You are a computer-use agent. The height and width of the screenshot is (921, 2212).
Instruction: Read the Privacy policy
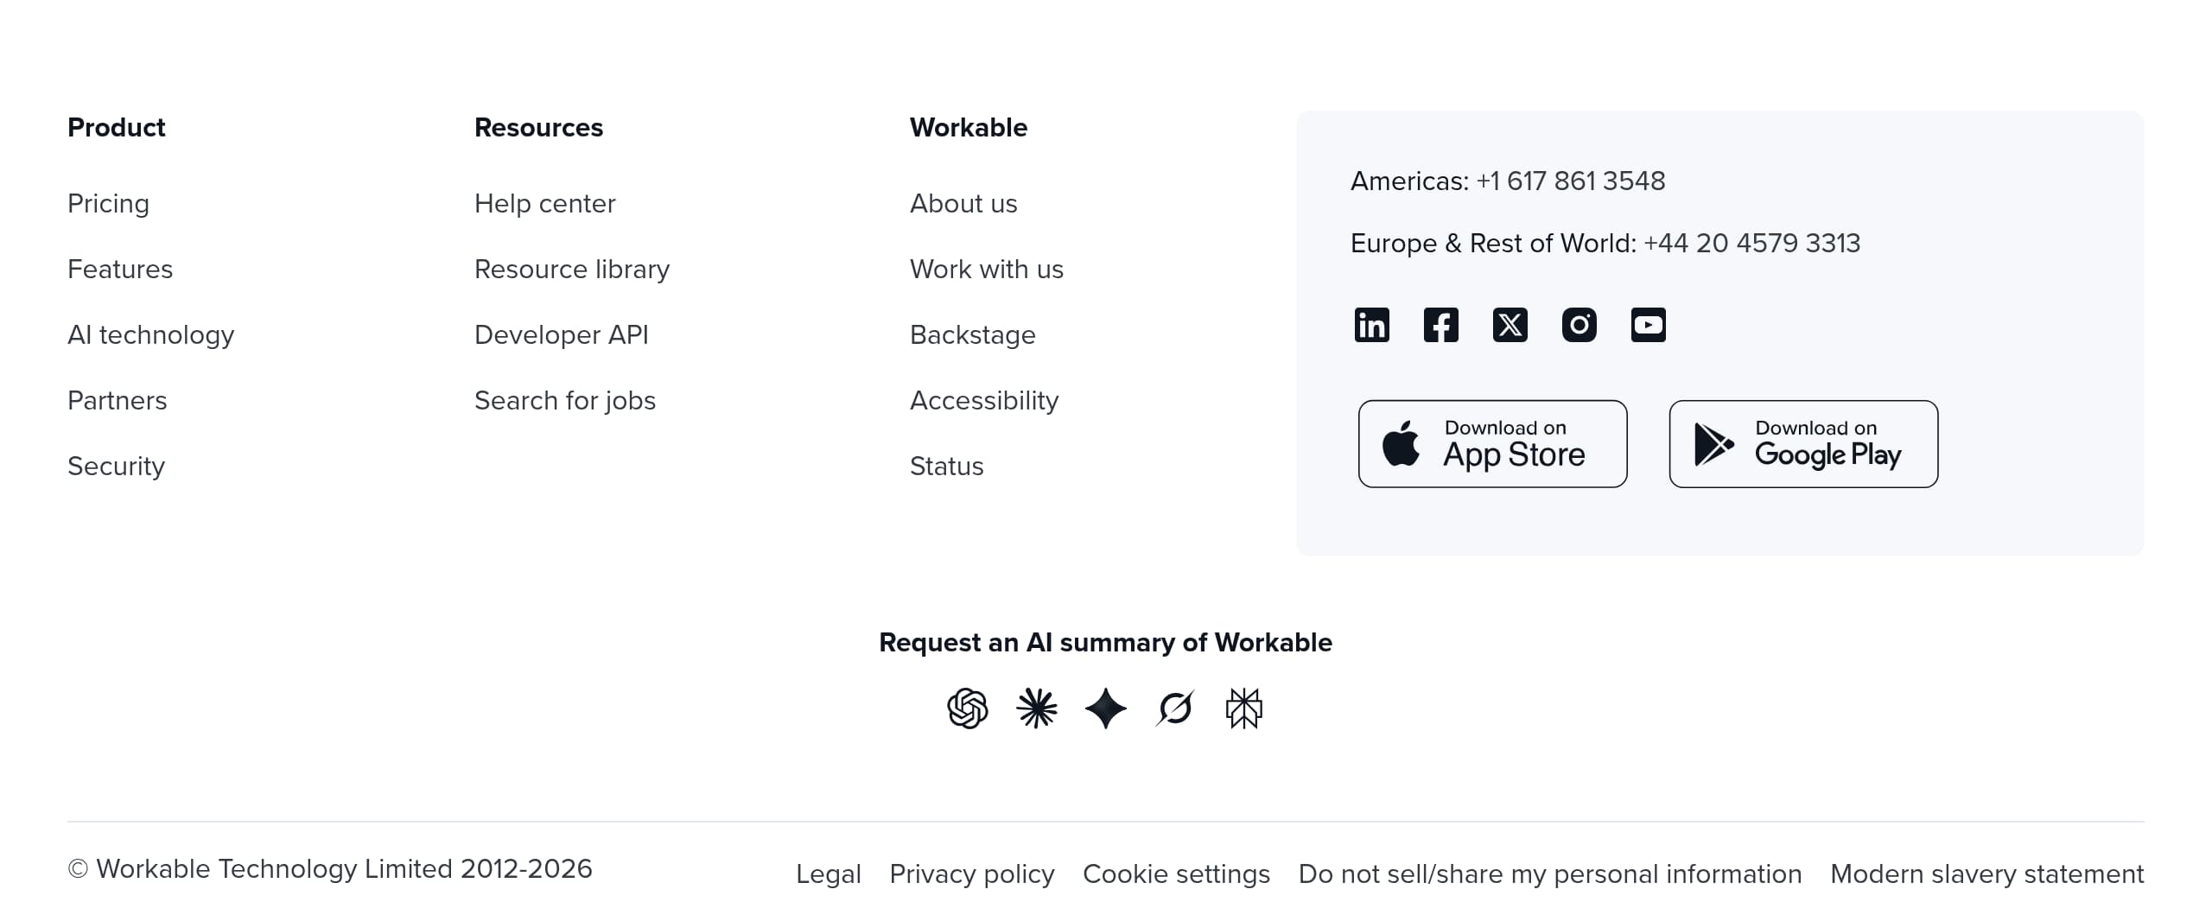tap(971, 874)
